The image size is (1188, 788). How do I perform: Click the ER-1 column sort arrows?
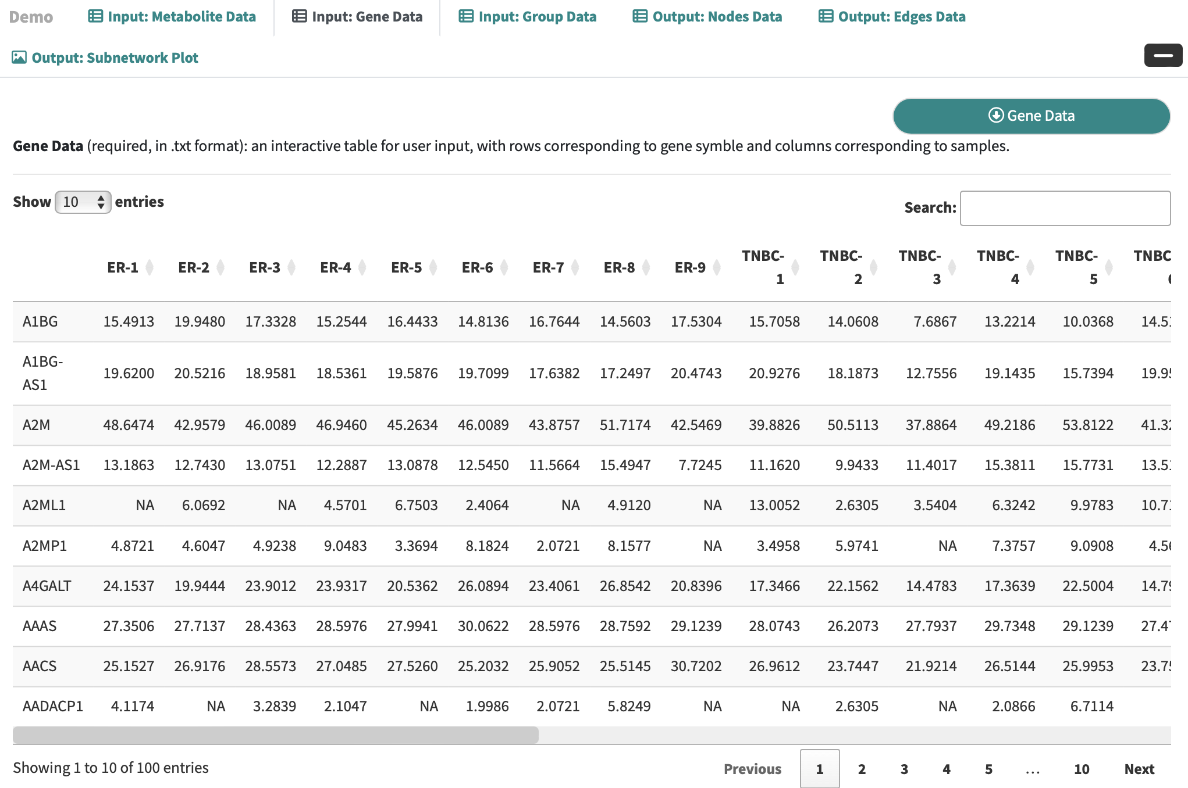pyautogui.click(x=150, y=267)
